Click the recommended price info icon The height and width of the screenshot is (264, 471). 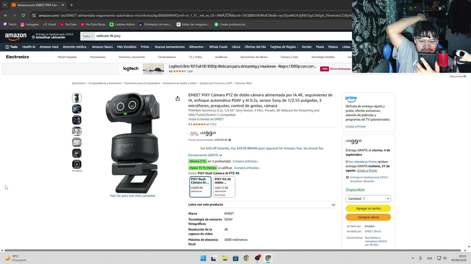[230, 140]
